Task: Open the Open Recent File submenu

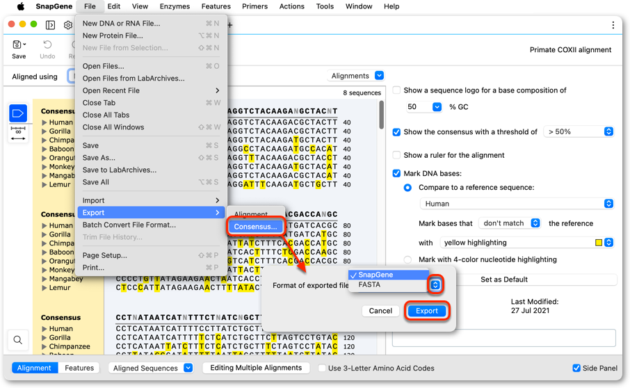Action: click(151, 90)
